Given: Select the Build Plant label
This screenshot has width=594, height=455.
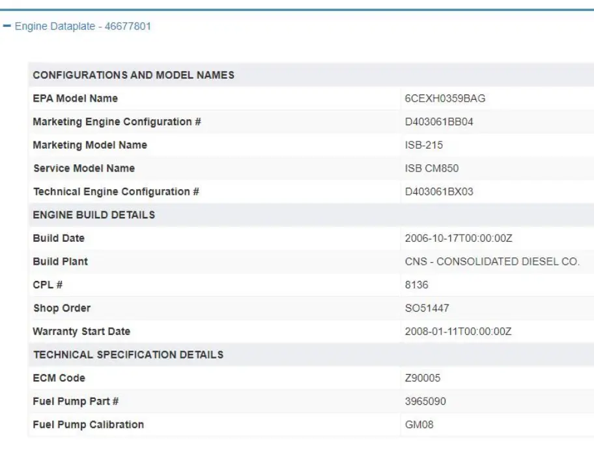Looking at the screenshot, I should pos(60,261).
